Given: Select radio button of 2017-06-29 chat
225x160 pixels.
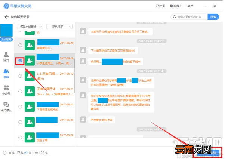Looking at the screenshot, I should [20, 45].
